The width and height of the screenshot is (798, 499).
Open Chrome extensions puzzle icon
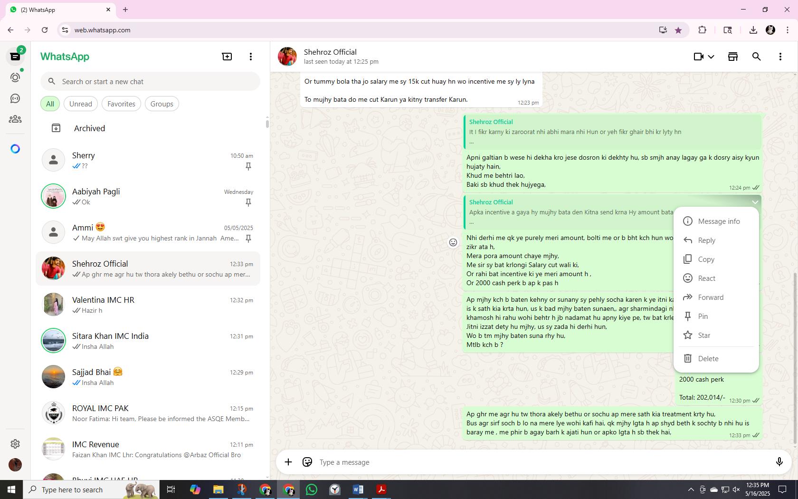(x=703, y=30)
